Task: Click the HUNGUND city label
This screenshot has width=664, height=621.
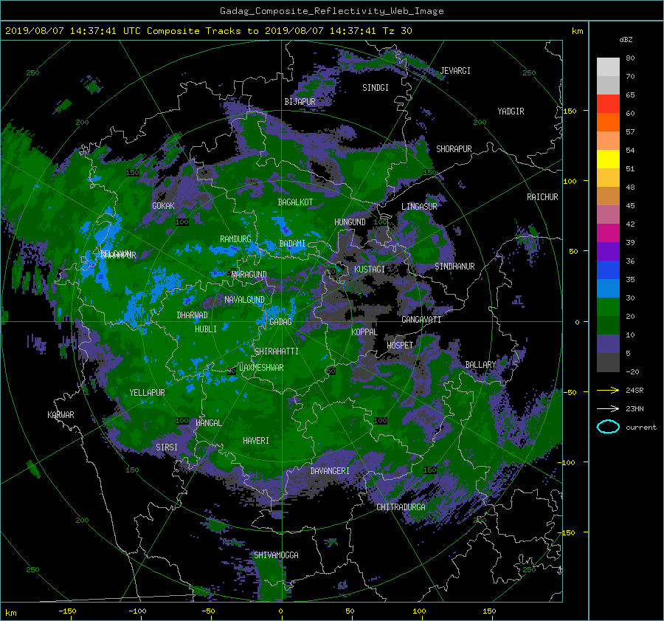Action: click(x=350, y=222)
